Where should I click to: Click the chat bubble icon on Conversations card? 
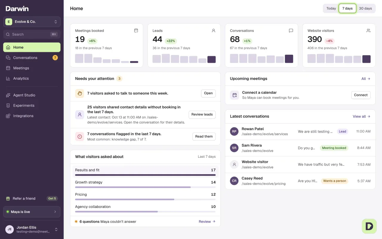tap(291, 30)
